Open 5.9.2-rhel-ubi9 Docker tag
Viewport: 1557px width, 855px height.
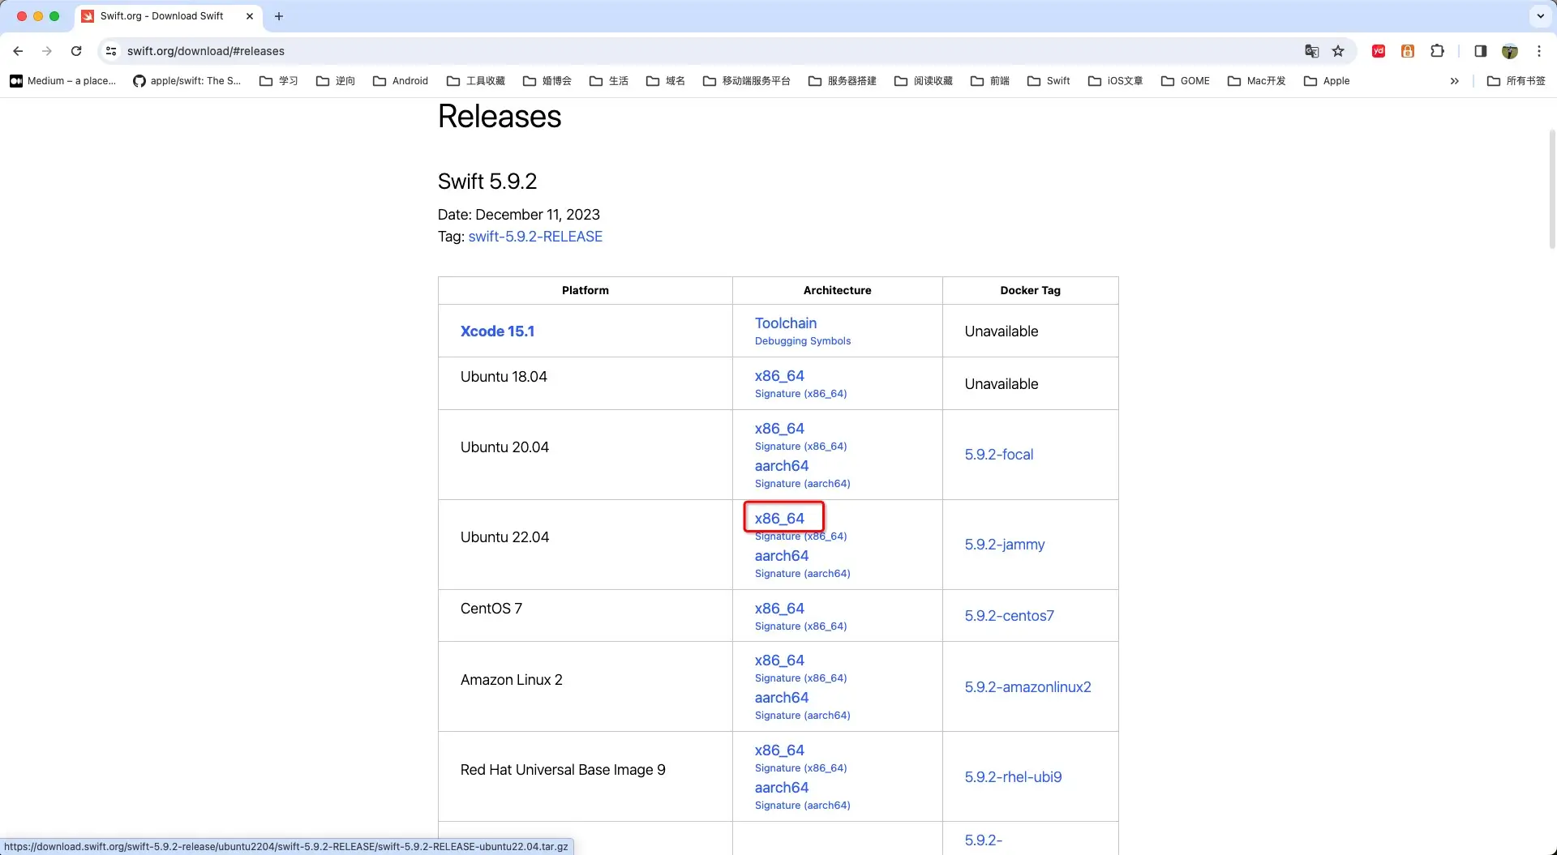(x=1013, y=777)
